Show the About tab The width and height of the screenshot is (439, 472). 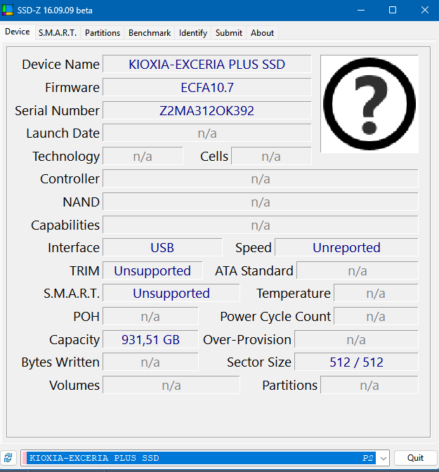coord(262,33)
